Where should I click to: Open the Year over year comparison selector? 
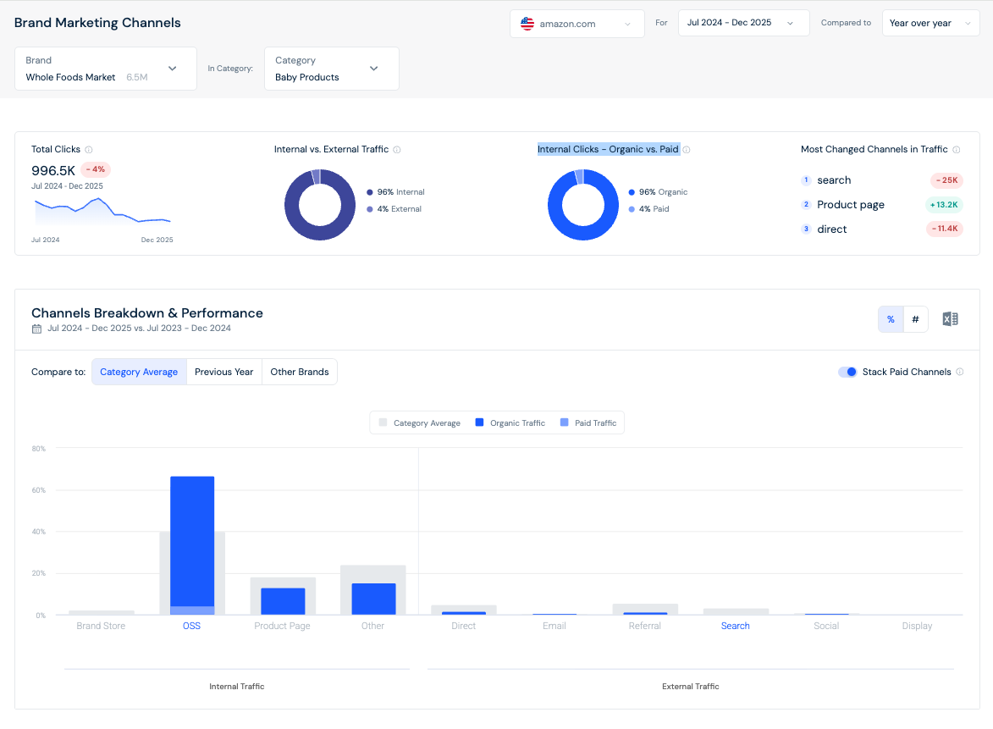(x=930, y=23)
